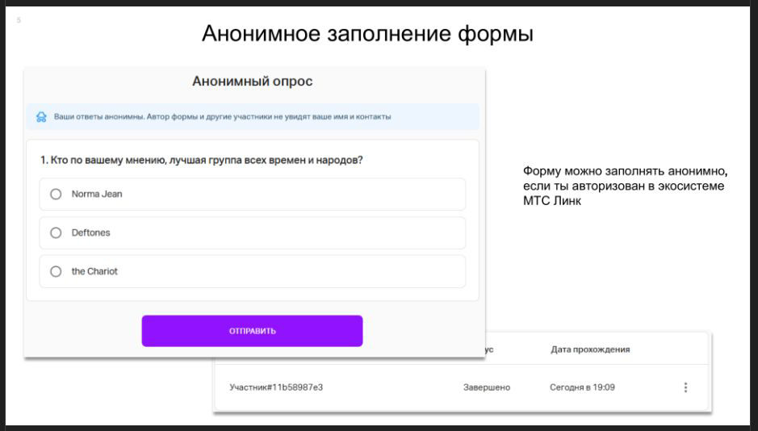Click the Дата прохождения column header
Image resolution: width=758 pixels, height=431 pixels.
tap(590, 349)
